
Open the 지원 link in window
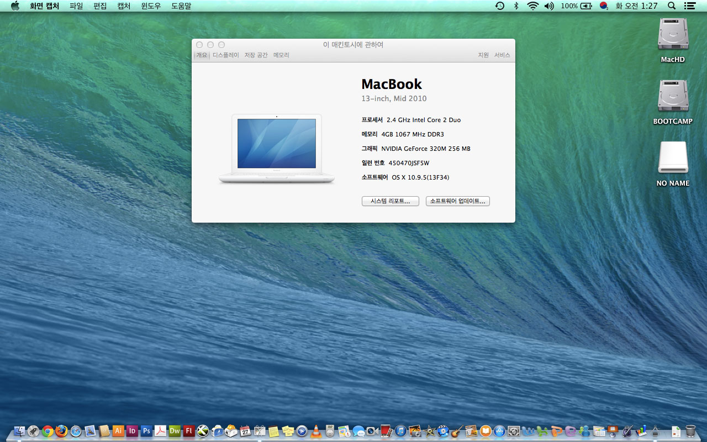(x=483, y=55)
